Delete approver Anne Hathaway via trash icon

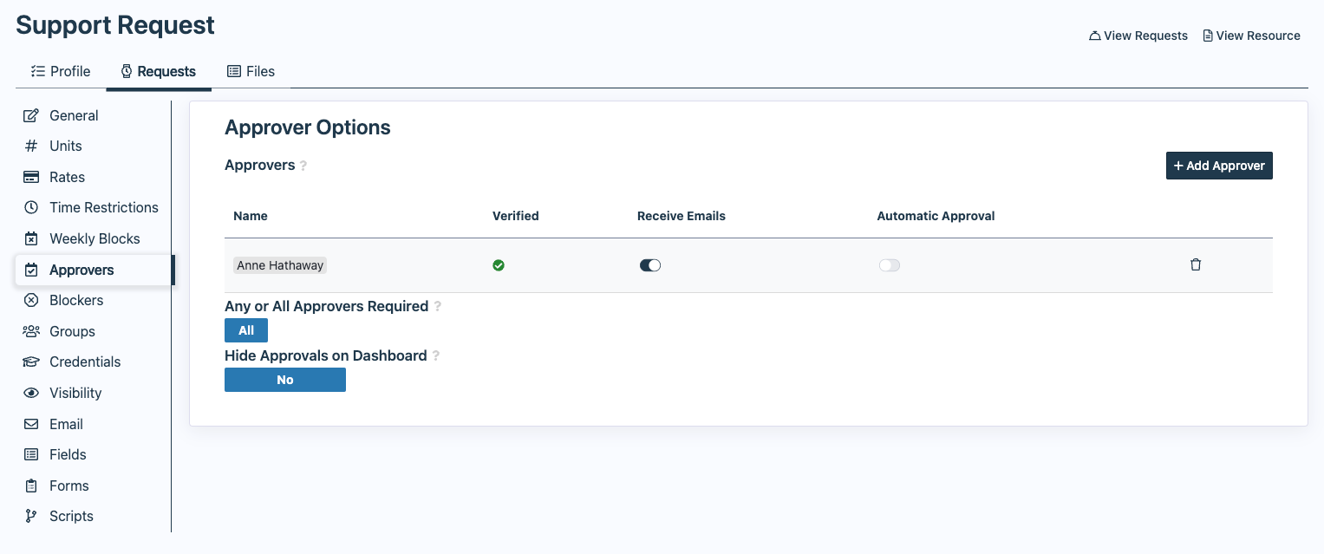click(1196, 265)
